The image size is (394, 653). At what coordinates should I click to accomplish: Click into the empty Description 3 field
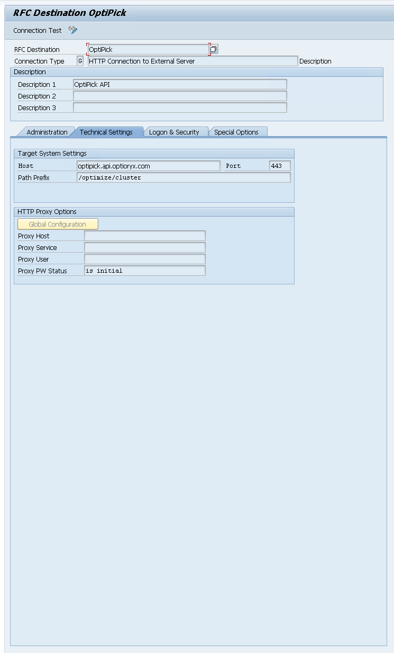coord(180,108)
